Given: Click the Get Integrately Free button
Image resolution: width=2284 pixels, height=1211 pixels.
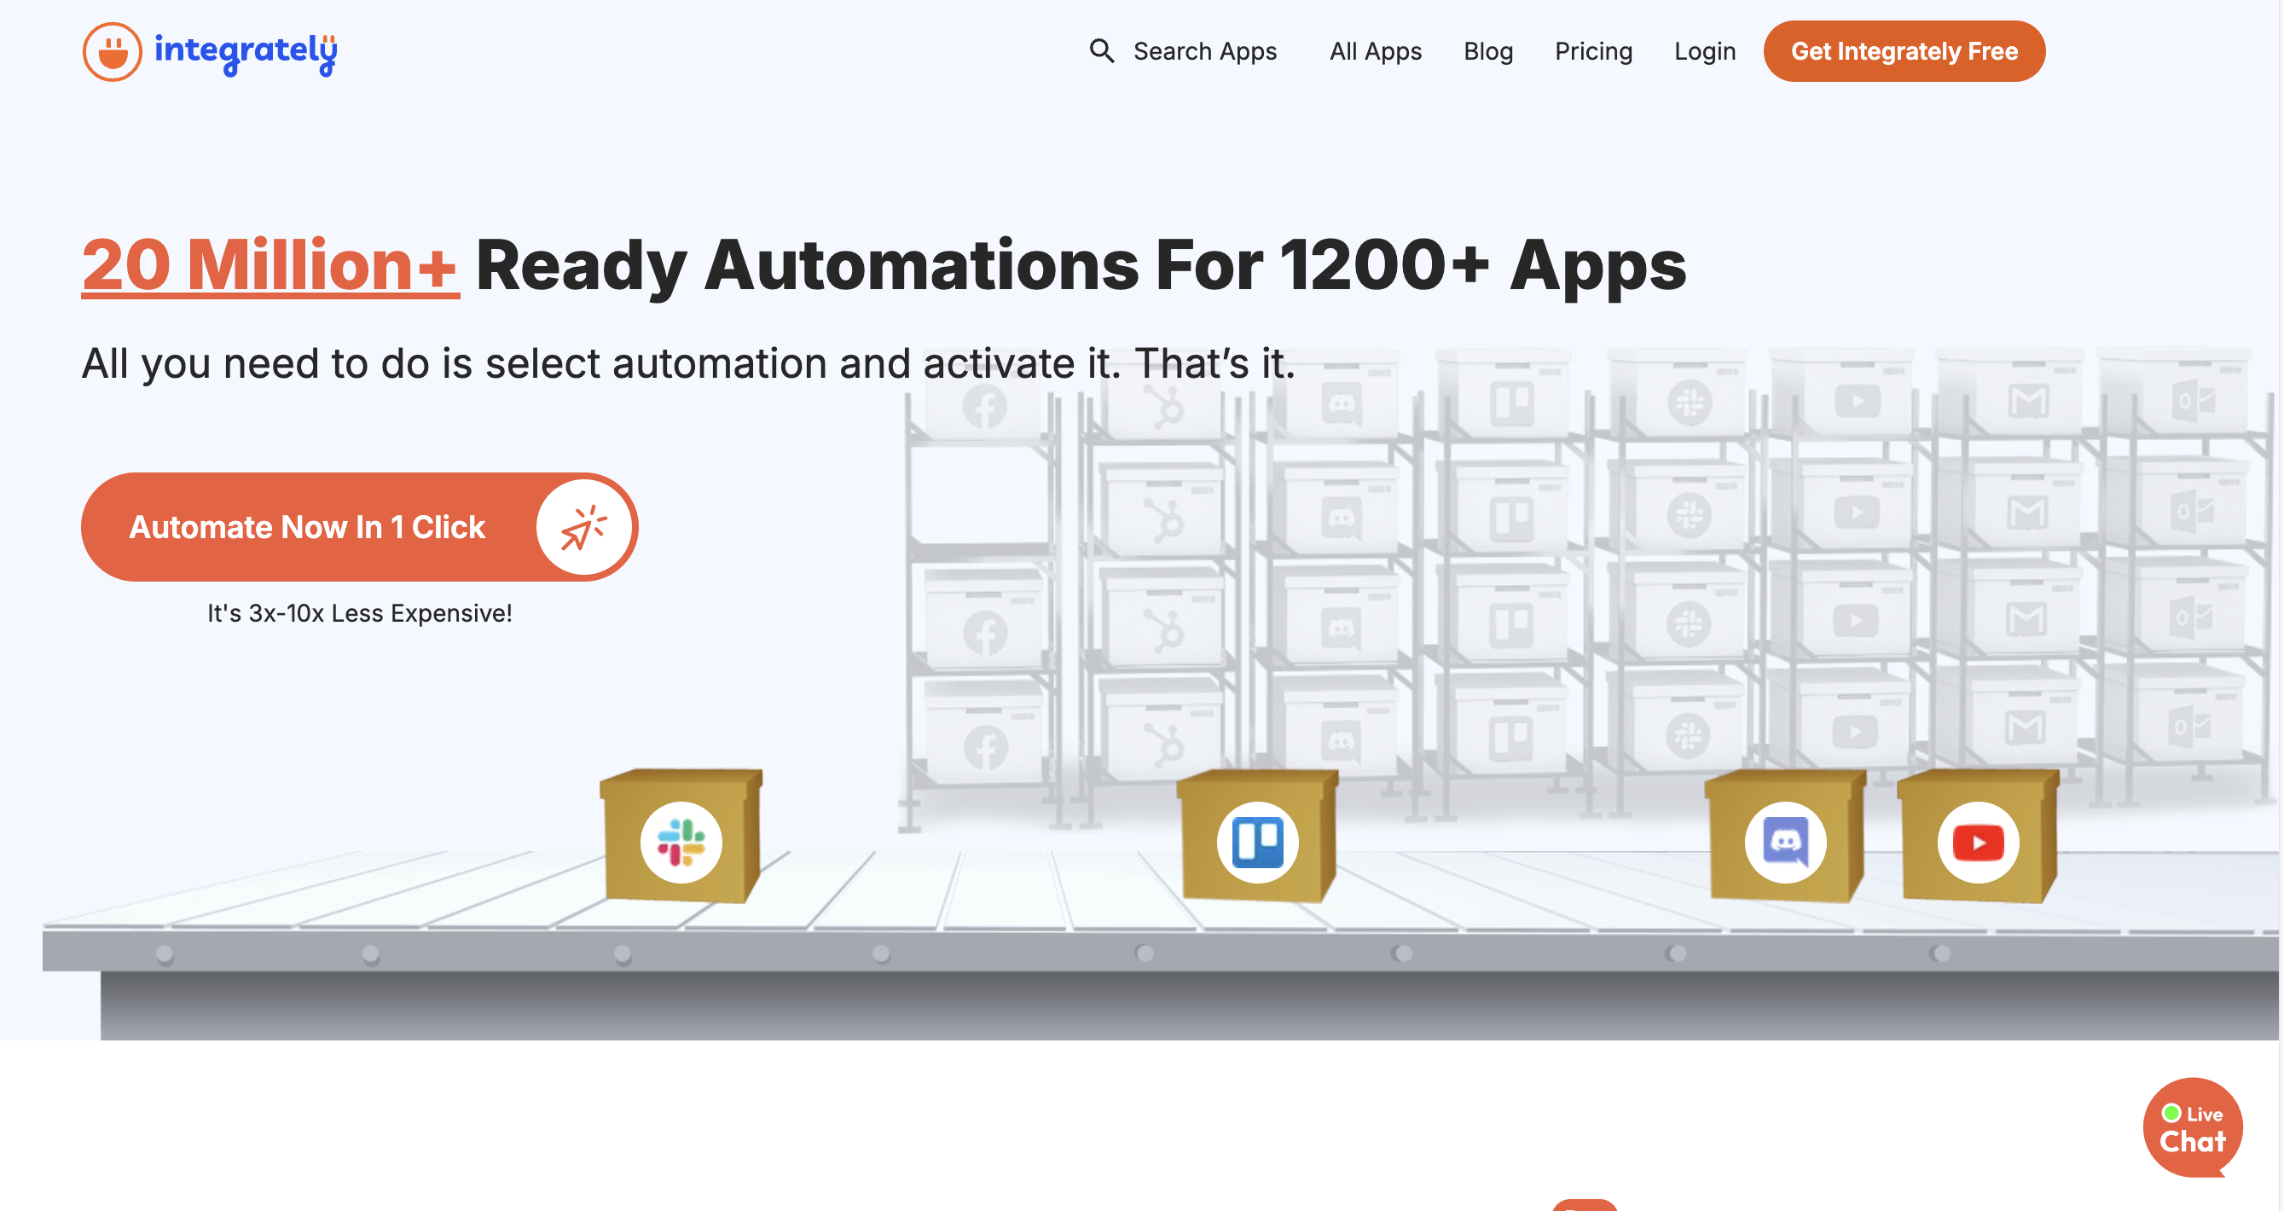Looking at the screenshot, I should 1904,51.
